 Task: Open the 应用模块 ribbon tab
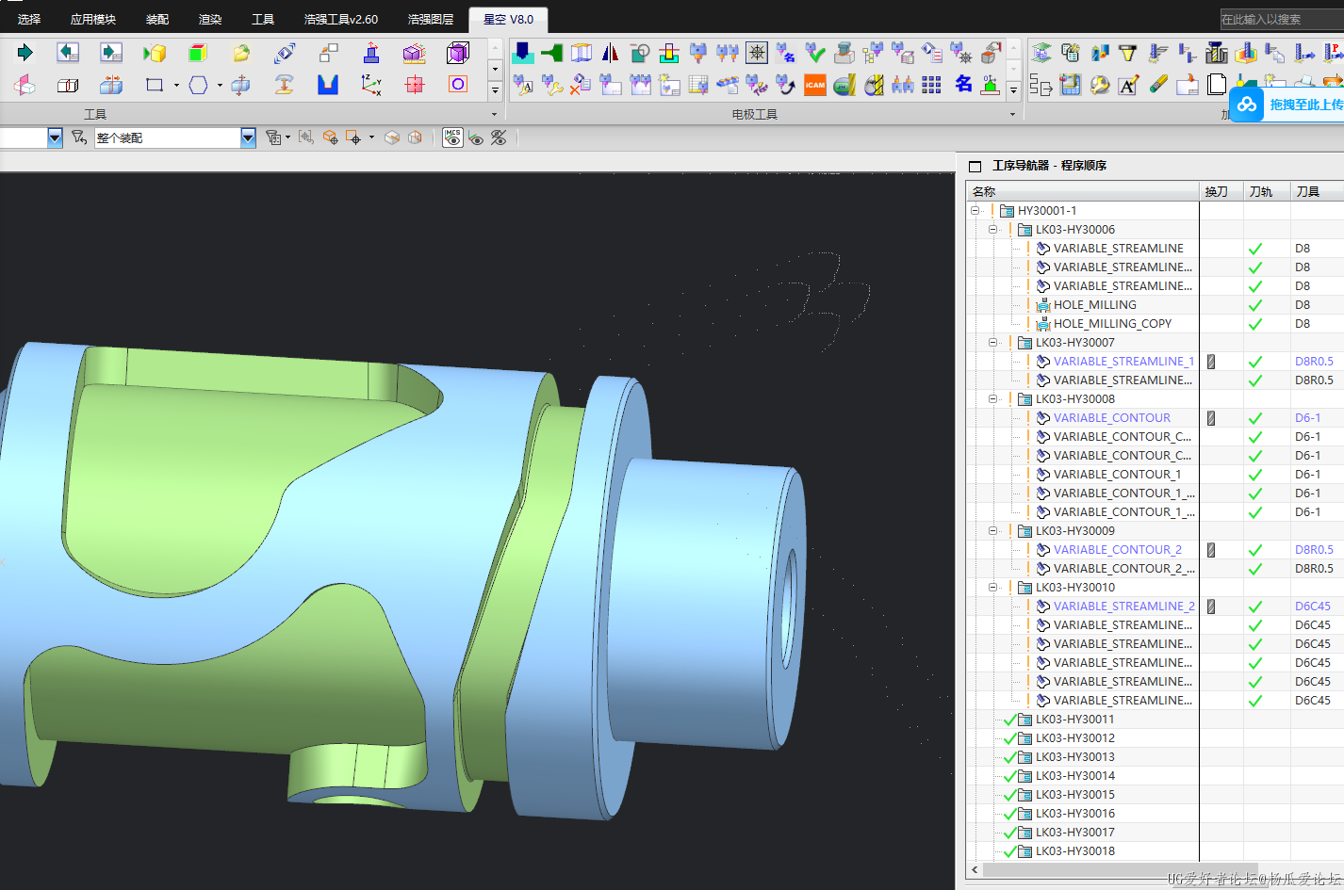tap(93, 19)
